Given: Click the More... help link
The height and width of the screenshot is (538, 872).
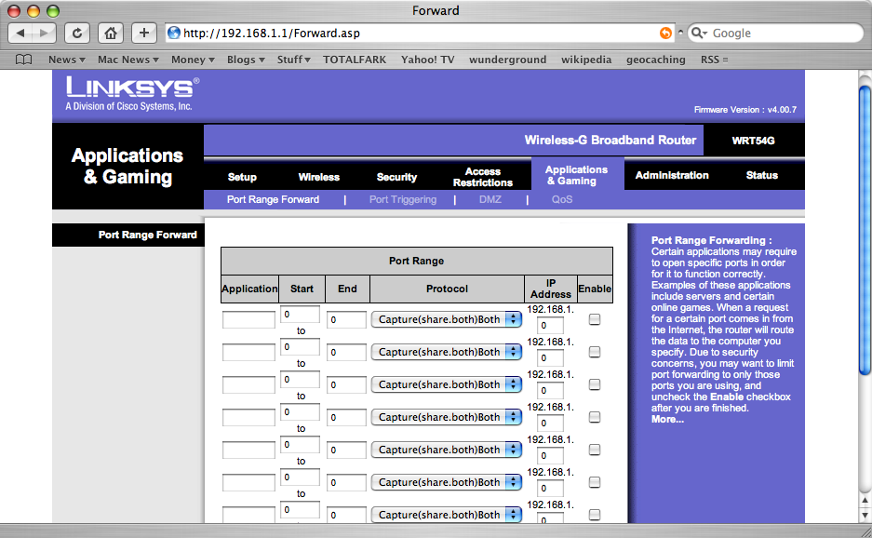Looking at the screenshot, I should pyautogui.click(x=667, y=419).
